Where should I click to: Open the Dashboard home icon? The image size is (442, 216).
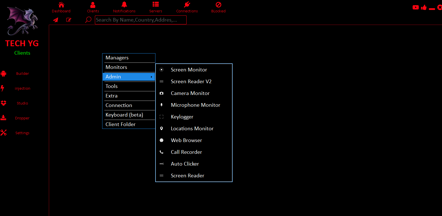(61, 5)
